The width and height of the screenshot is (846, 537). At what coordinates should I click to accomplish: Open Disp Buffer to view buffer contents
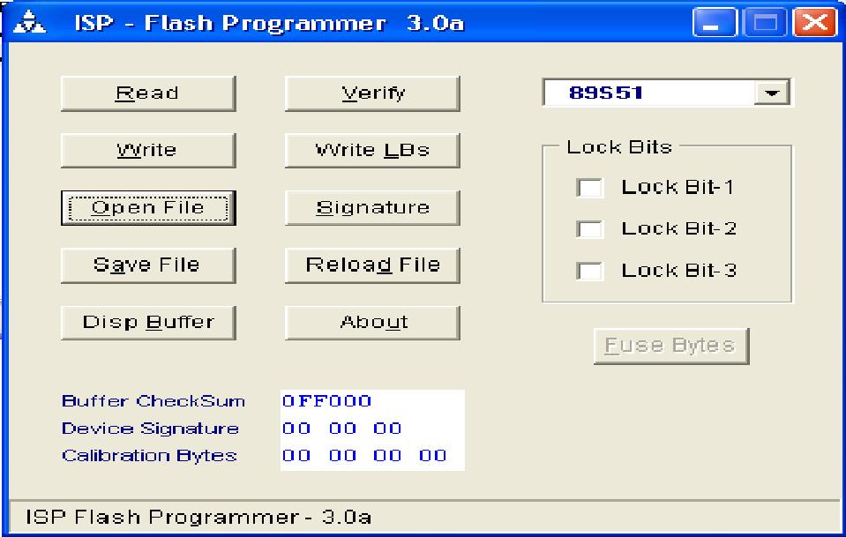click(x=147, y=321)
